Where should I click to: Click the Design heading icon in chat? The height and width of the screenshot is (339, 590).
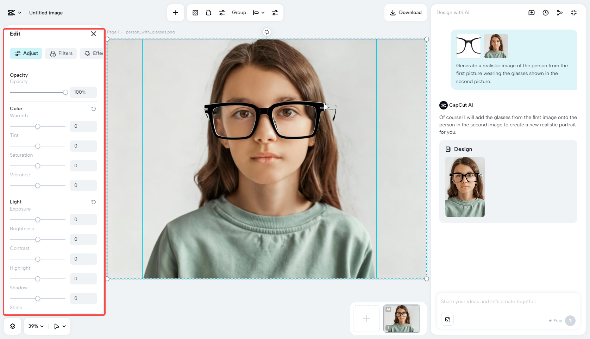point(448,149)
